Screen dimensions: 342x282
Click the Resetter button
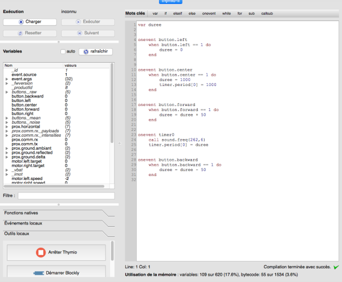click(30, 33)
